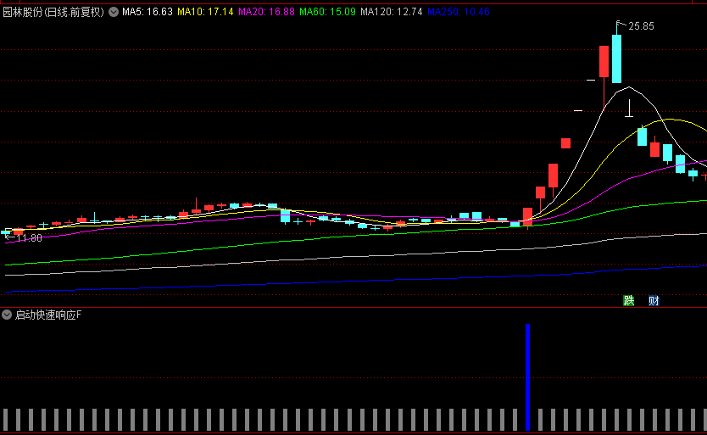Select the MA5: 16.63 indicator label

[148, 12]
